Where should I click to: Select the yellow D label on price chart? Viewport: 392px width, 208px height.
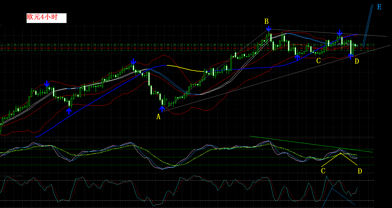(x=357, y=61)
